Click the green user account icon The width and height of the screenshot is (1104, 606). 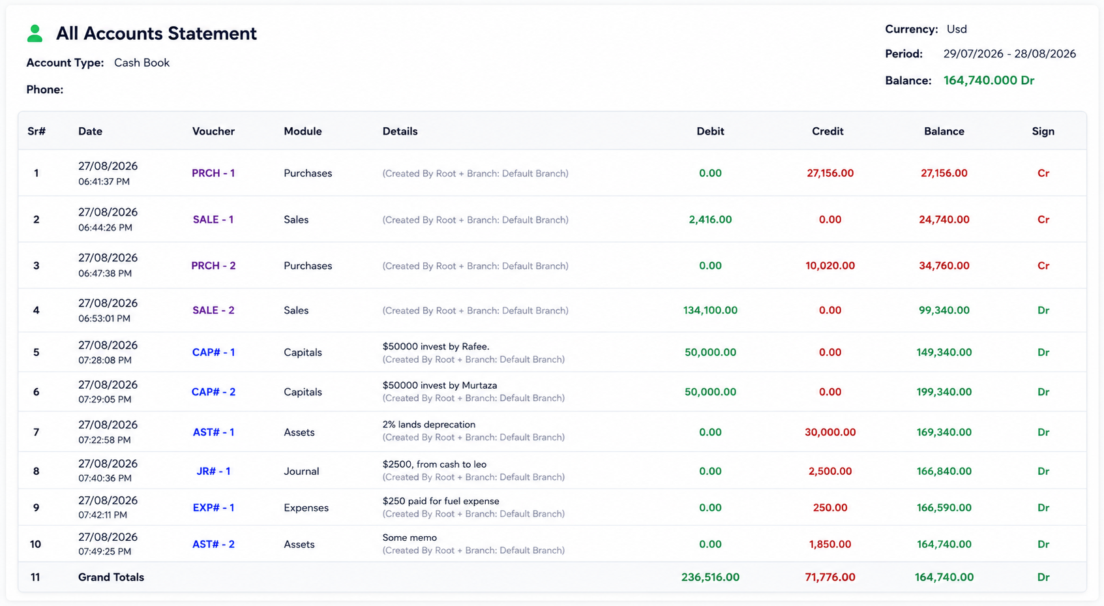tap(35, 33)
